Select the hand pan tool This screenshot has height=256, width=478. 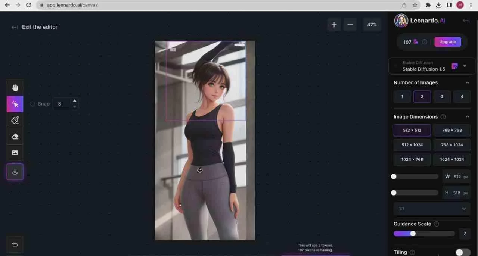[15, 88]
